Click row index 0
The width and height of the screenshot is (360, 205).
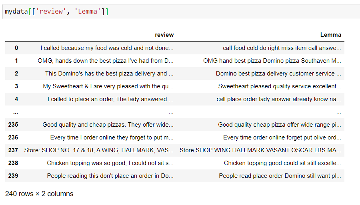pos(16,48)
